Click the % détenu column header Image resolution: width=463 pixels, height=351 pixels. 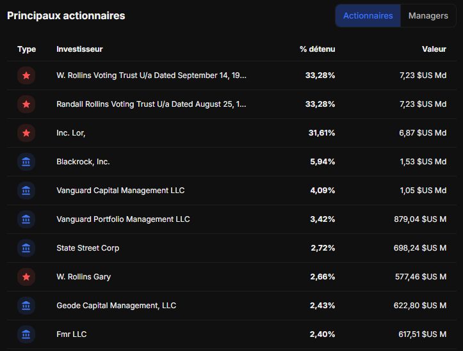[317, 49]
